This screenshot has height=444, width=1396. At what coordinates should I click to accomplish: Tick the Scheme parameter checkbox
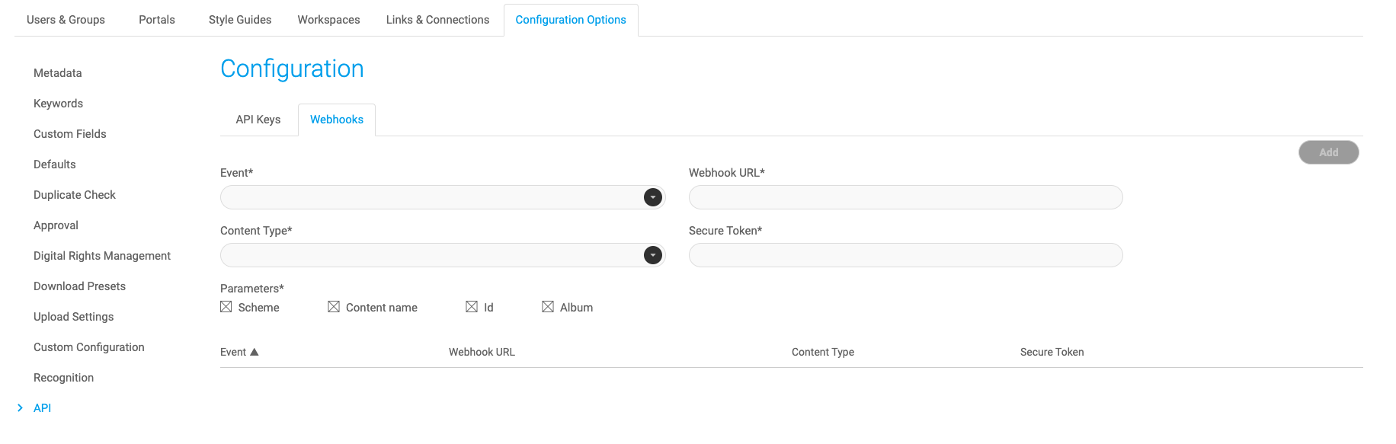click(226, 307)
